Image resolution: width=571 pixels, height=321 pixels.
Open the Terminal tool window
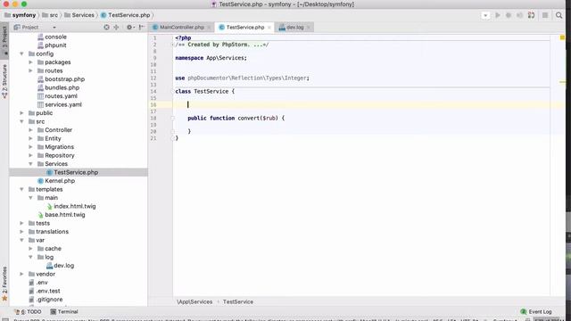64,312
